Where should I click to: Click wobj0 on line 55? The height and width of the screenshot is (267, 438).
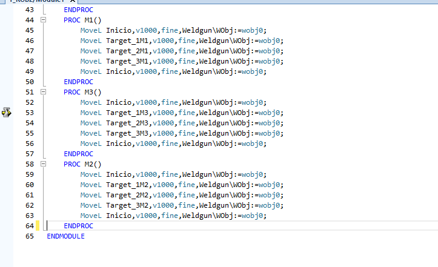[269, 133]
